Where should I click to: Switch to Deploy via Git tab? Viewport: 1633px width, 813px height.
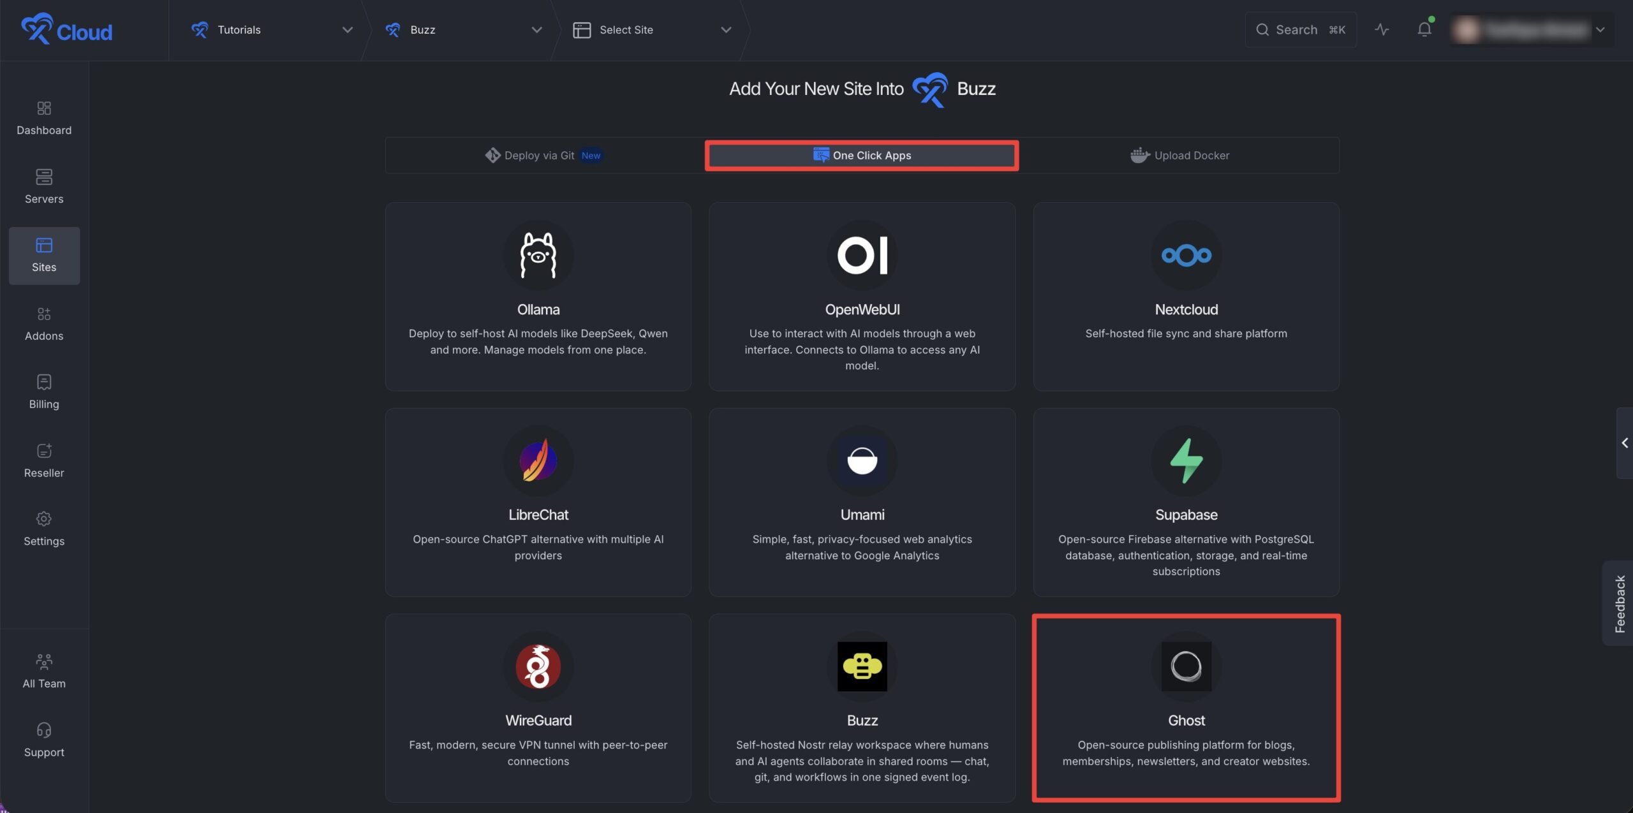(x=545, y=155)
